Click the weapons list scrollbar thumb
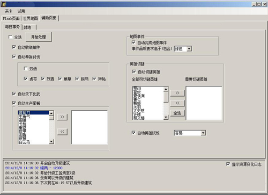 [51, 118]
